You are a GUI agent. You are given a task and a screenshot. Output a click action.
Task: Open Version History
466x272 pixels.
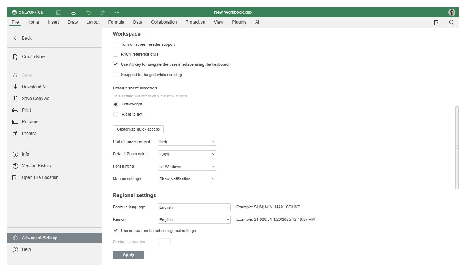tap(54, 166)
